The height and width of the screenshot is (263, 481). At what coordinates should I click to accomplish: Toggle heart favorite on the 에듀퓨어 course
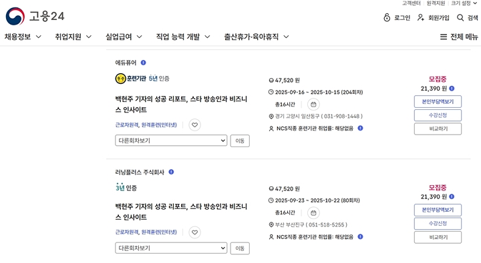195,125
